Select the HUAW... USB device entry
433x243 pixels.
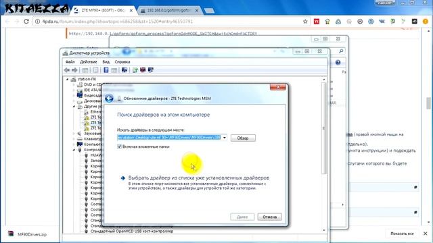pyautogui.click(x=96, y=155)
